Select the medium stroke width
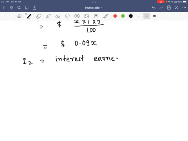The width and height of the screenshot is (188, 141). [x=146, y=16]
